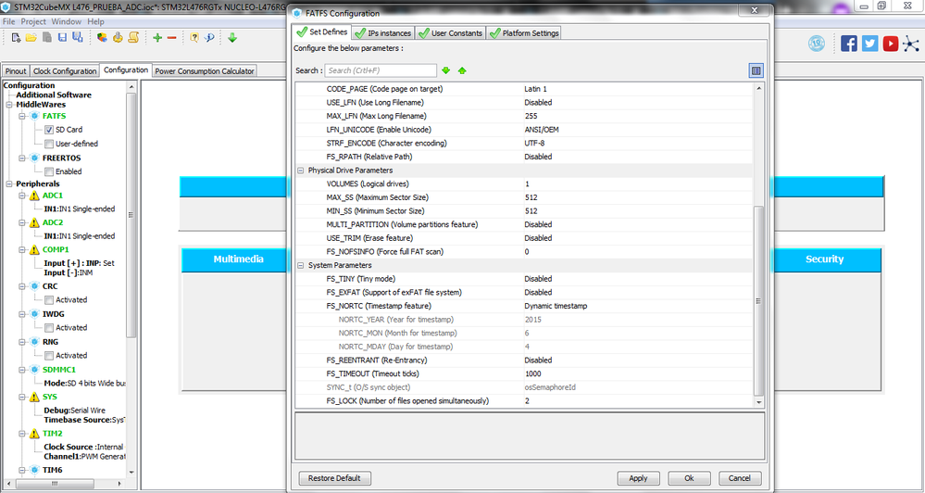The height and width of the screenshot is (493, 925).
Task: Open the Project menu
Action: [x=33, y=21]
